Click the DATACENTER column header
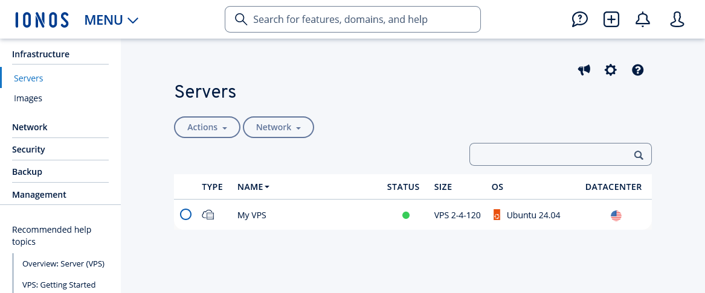The width and height of the screenshot is (705, 293). (x=613, y=187)
